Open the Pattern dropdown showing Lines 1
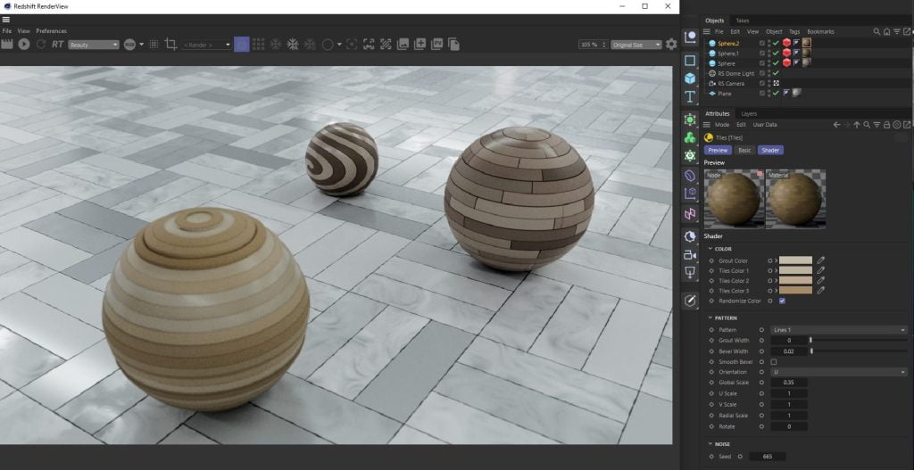The width and height of the screenshot is (914, 470). pos(838,330)
